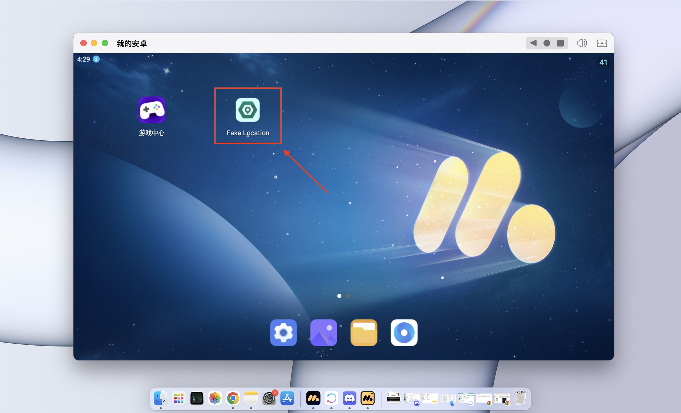Screen dimensions: 681x413
Task: Open the Trash in the dock
Action: [x=520, y=398]
